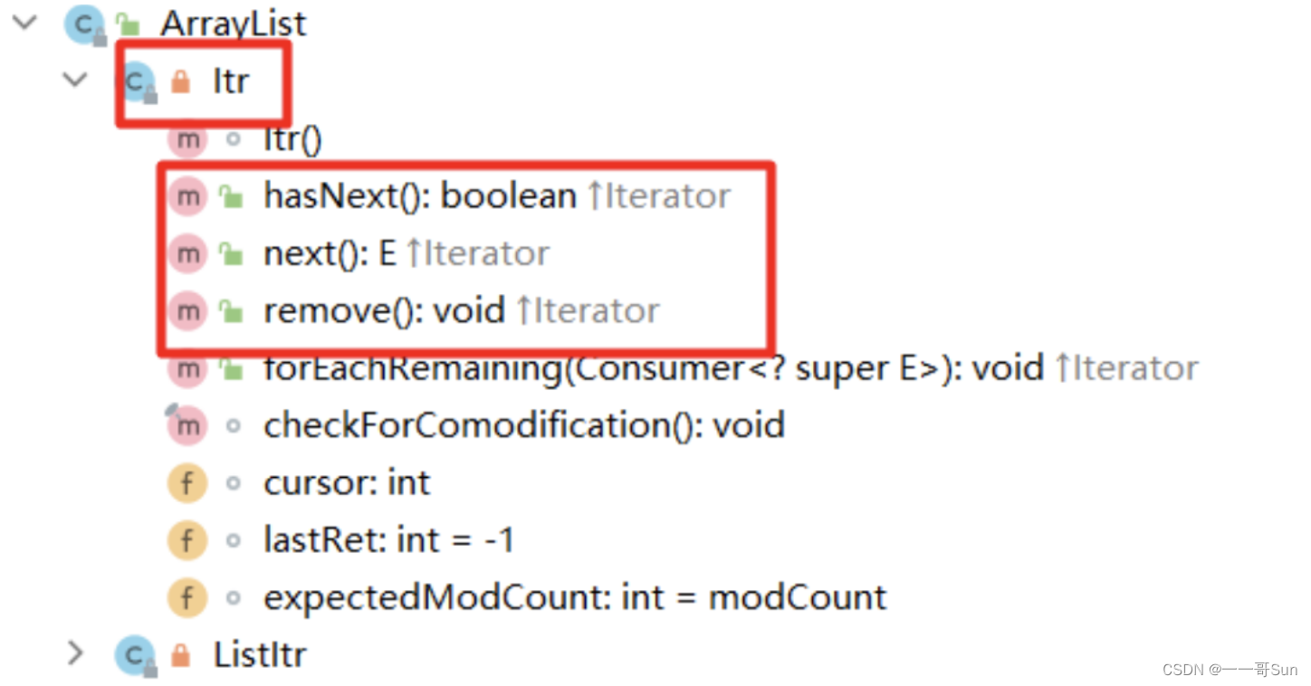Viewport: 1311px width, 686px height.
Task: Expand the ListItr class node
Action: point(75,653)
